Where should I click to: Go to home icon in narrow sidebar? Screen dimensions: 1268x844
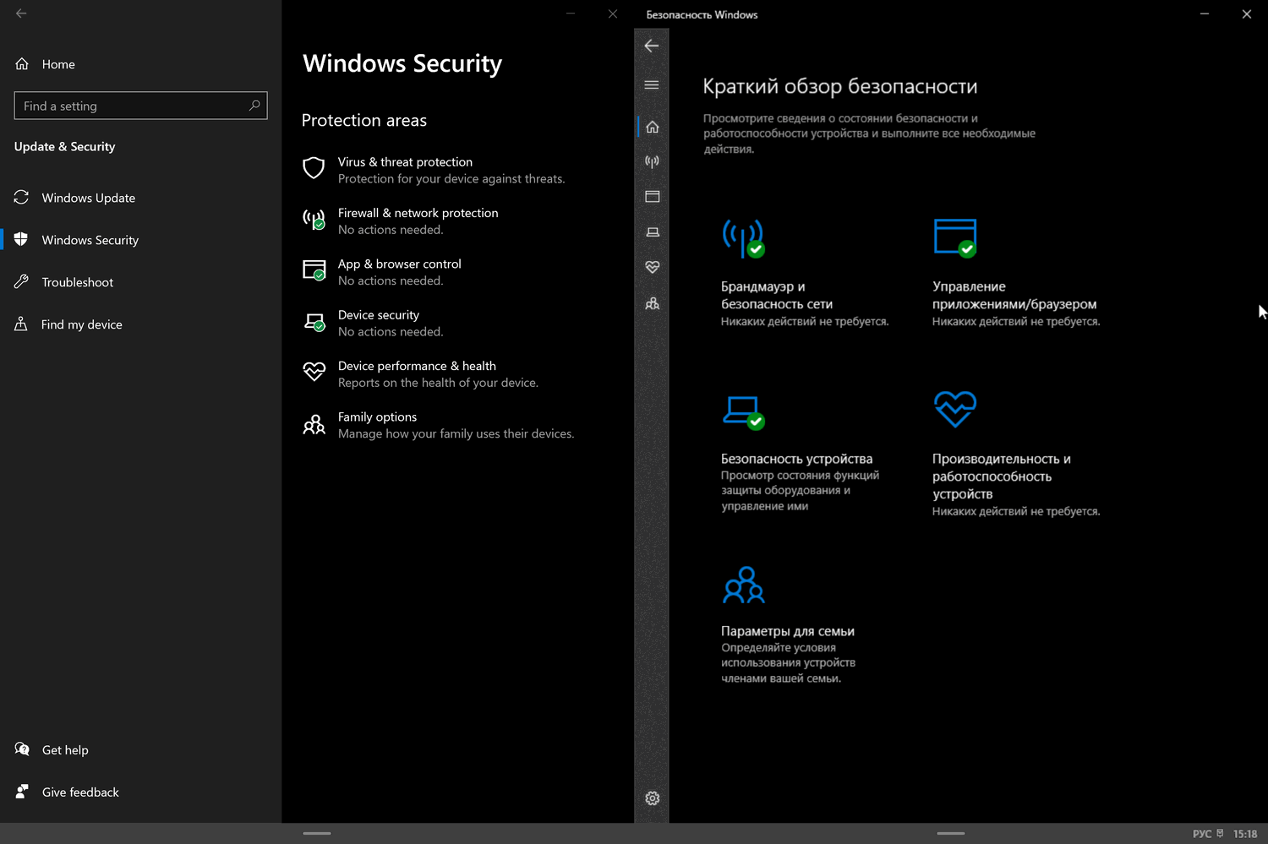click(652, 127)
